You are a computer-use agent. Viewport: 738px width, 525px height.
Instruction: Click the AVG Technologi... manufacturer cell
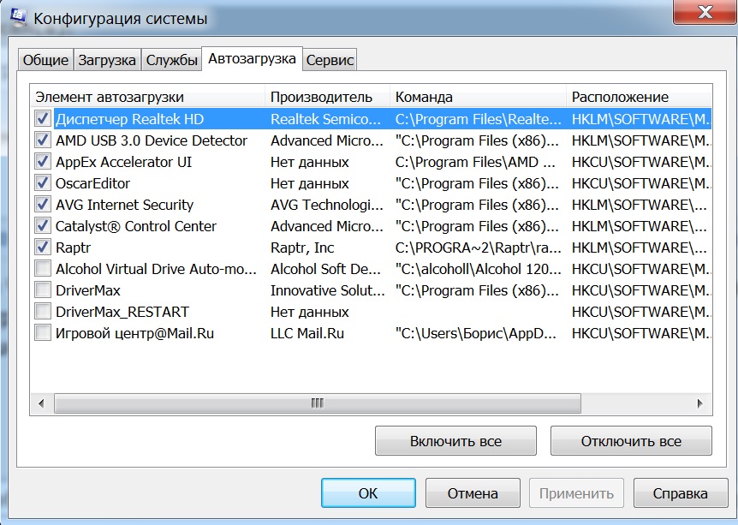(x=327, y=205)
